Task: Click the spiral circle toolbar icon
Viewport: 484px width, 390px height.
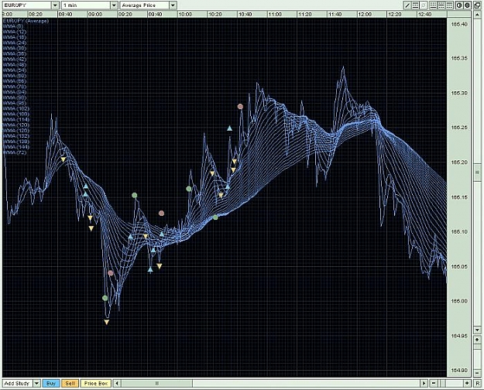Action: (x=467, y=5)
